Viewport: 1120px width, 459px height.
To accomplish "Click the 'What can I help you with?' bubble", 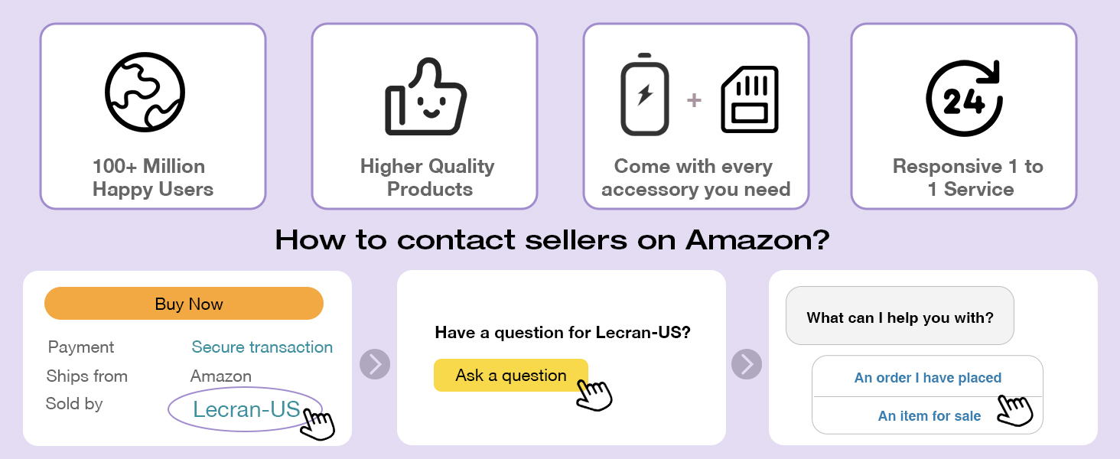I will (900, 317).
